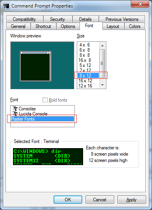Select the Shortcut tab
The width and height of the screenshot is (152, 210).
pyautogui.click(x=43, y=26)
